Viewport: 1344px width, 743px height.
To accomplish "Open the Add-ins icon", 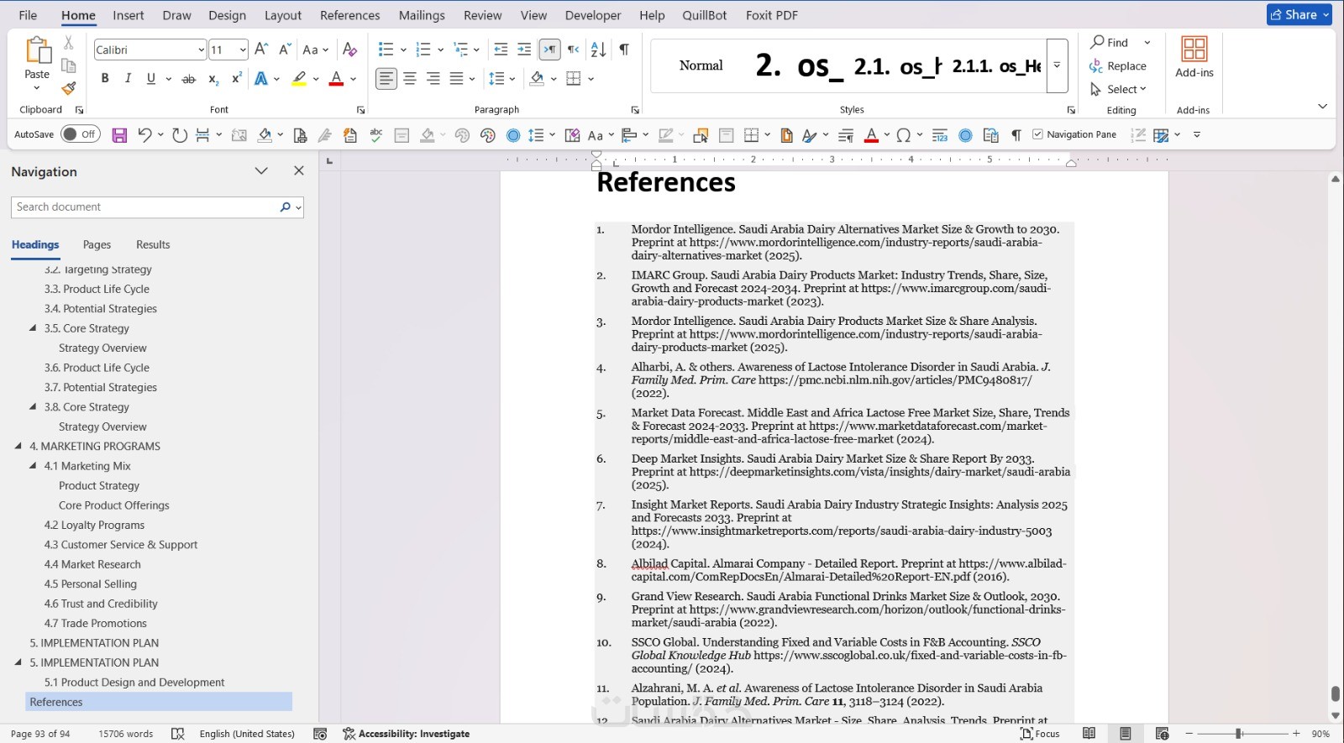I will pos(1194,57).
